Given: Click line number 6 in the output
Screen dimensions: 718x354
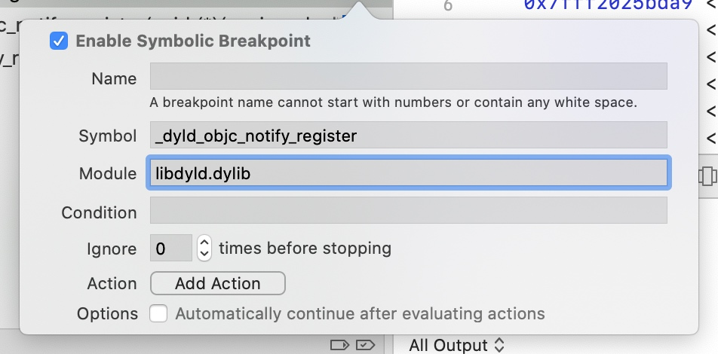Looking at the screenshot, I should coord(448,5).
